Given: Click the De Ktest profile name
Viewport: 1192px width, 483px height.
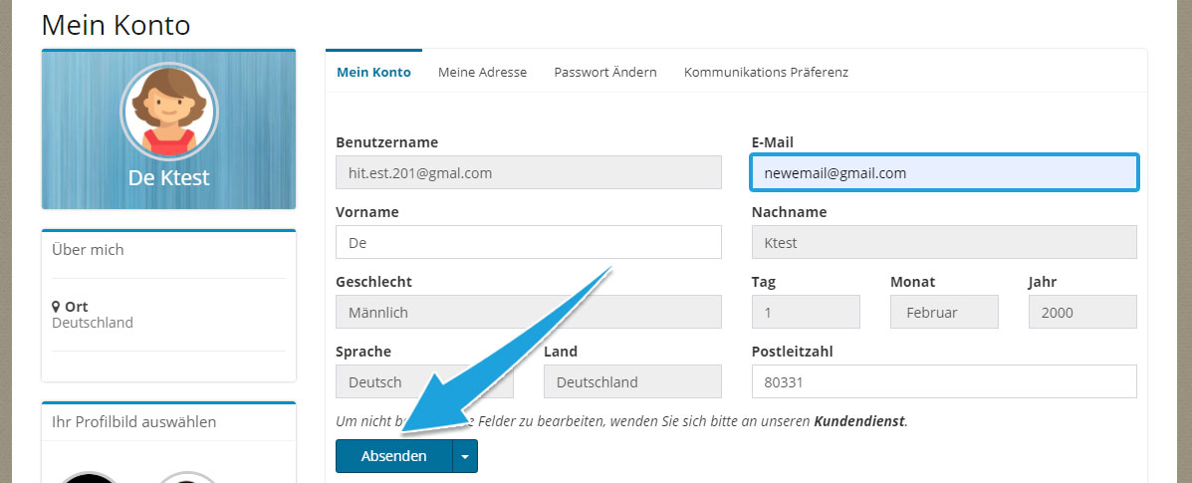Looking at the screenshot, I should pos(168,178).
